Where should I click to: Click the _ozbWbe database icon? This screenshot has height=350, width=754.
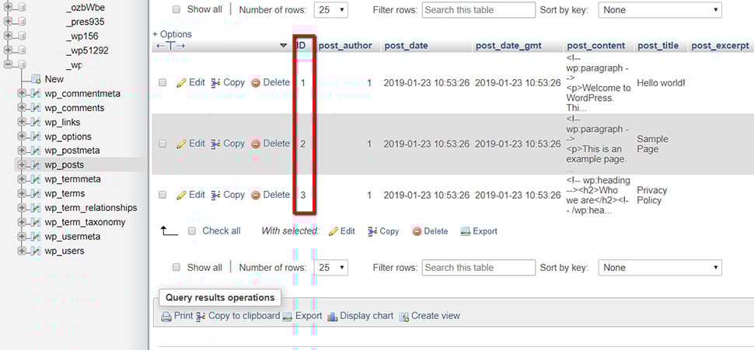point(21,8)
